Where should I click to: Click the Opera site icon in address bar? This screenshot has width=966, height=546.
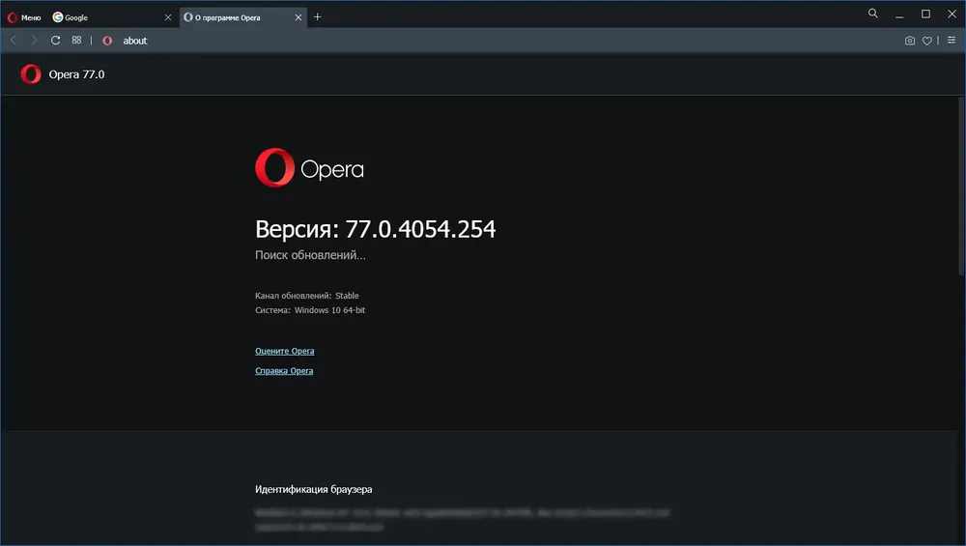click(x=107, y=41)
